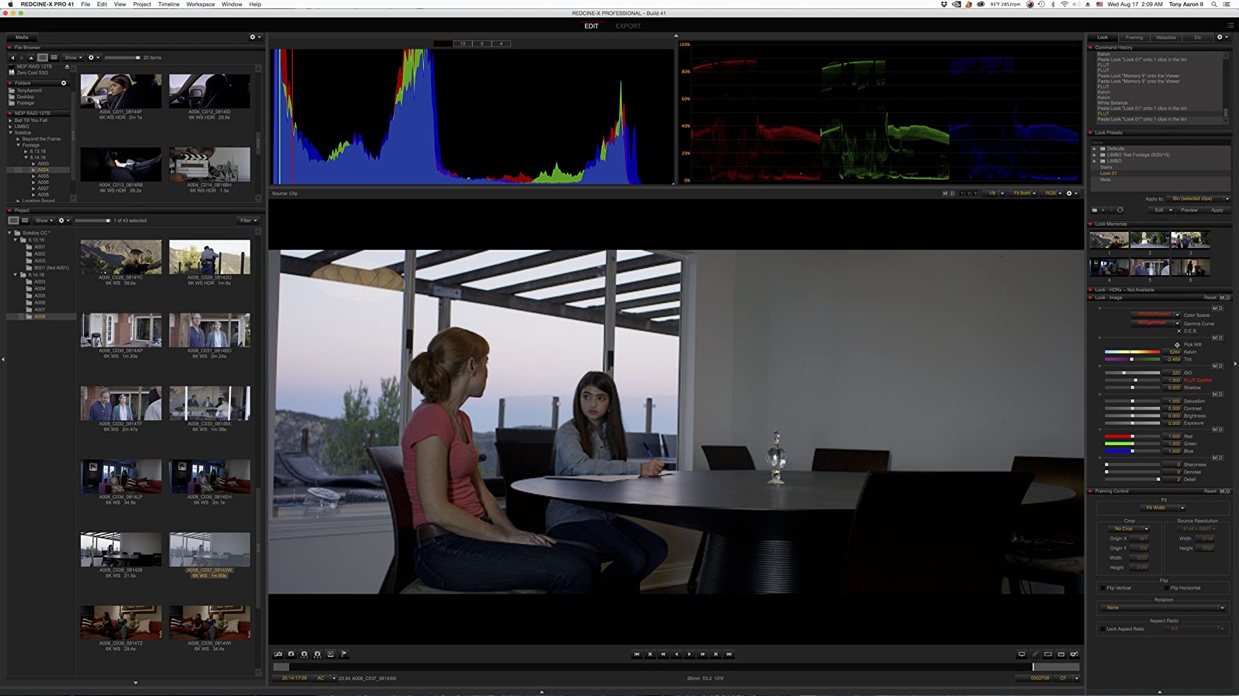This screenshot has height=696, width=1239.
Task: Switch to the Framing tab
Action: [x=1134, y=38]
